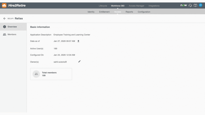
Task: Click the Basic information heading
Action: tap(40, 27)
